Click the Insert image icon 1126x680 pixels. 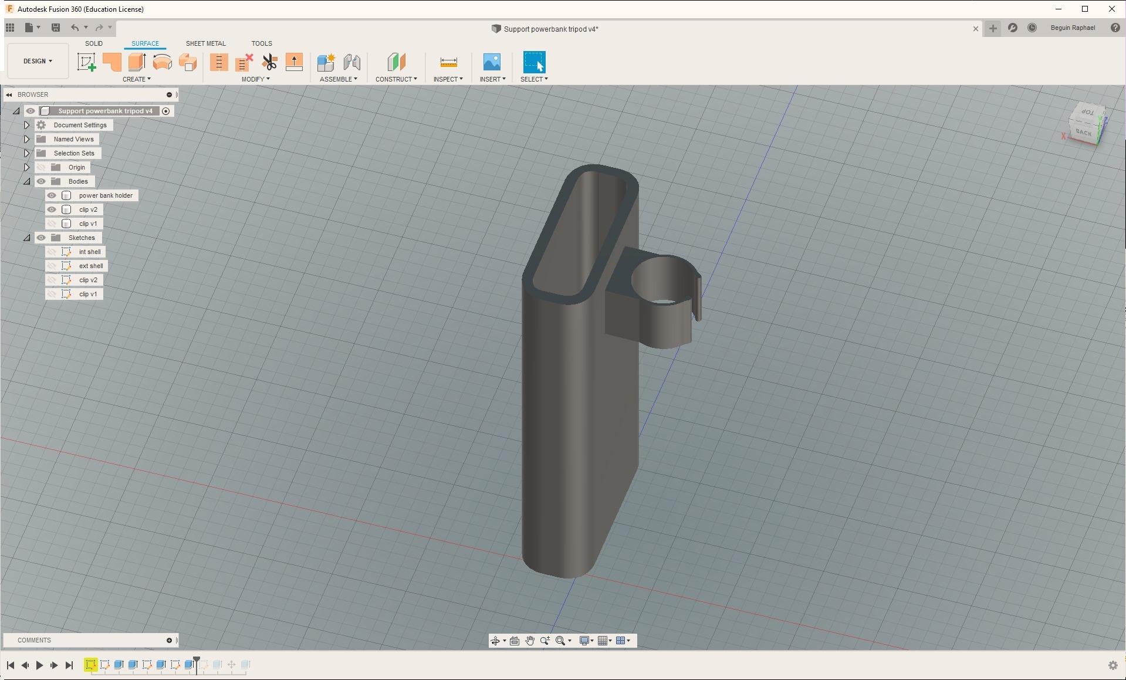click(x=492, y=62)
